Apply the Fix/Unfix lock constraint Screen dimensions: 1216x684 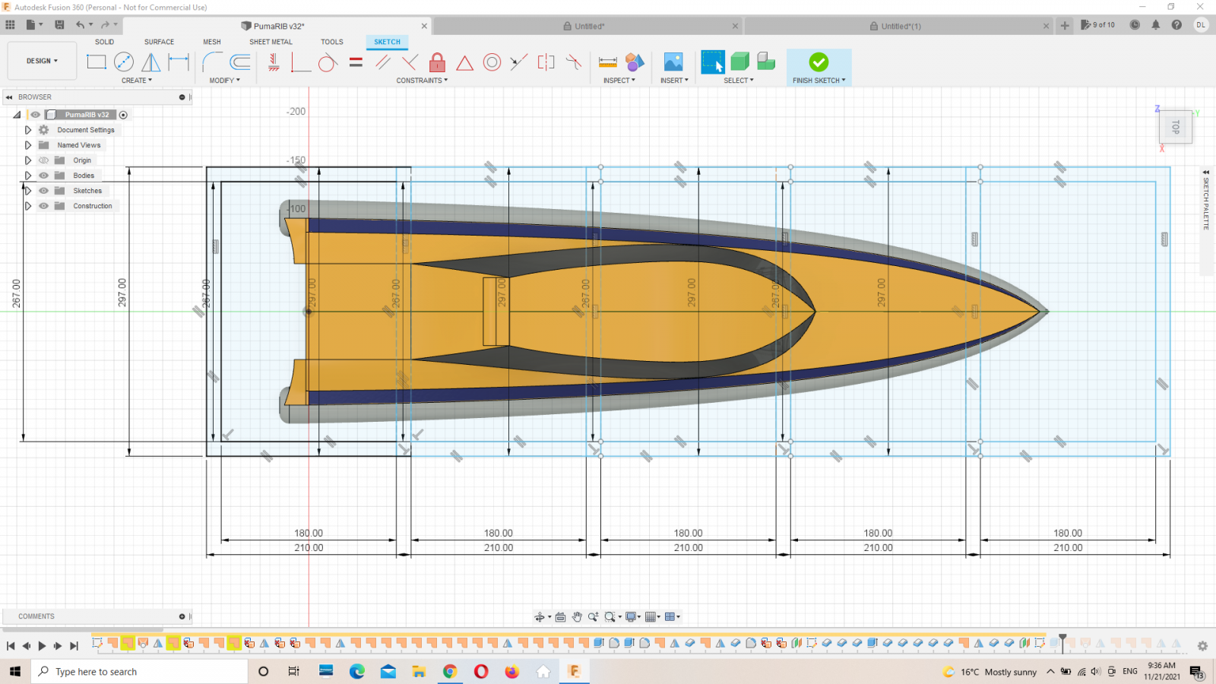pyautogui.click(x=437, y=62)
